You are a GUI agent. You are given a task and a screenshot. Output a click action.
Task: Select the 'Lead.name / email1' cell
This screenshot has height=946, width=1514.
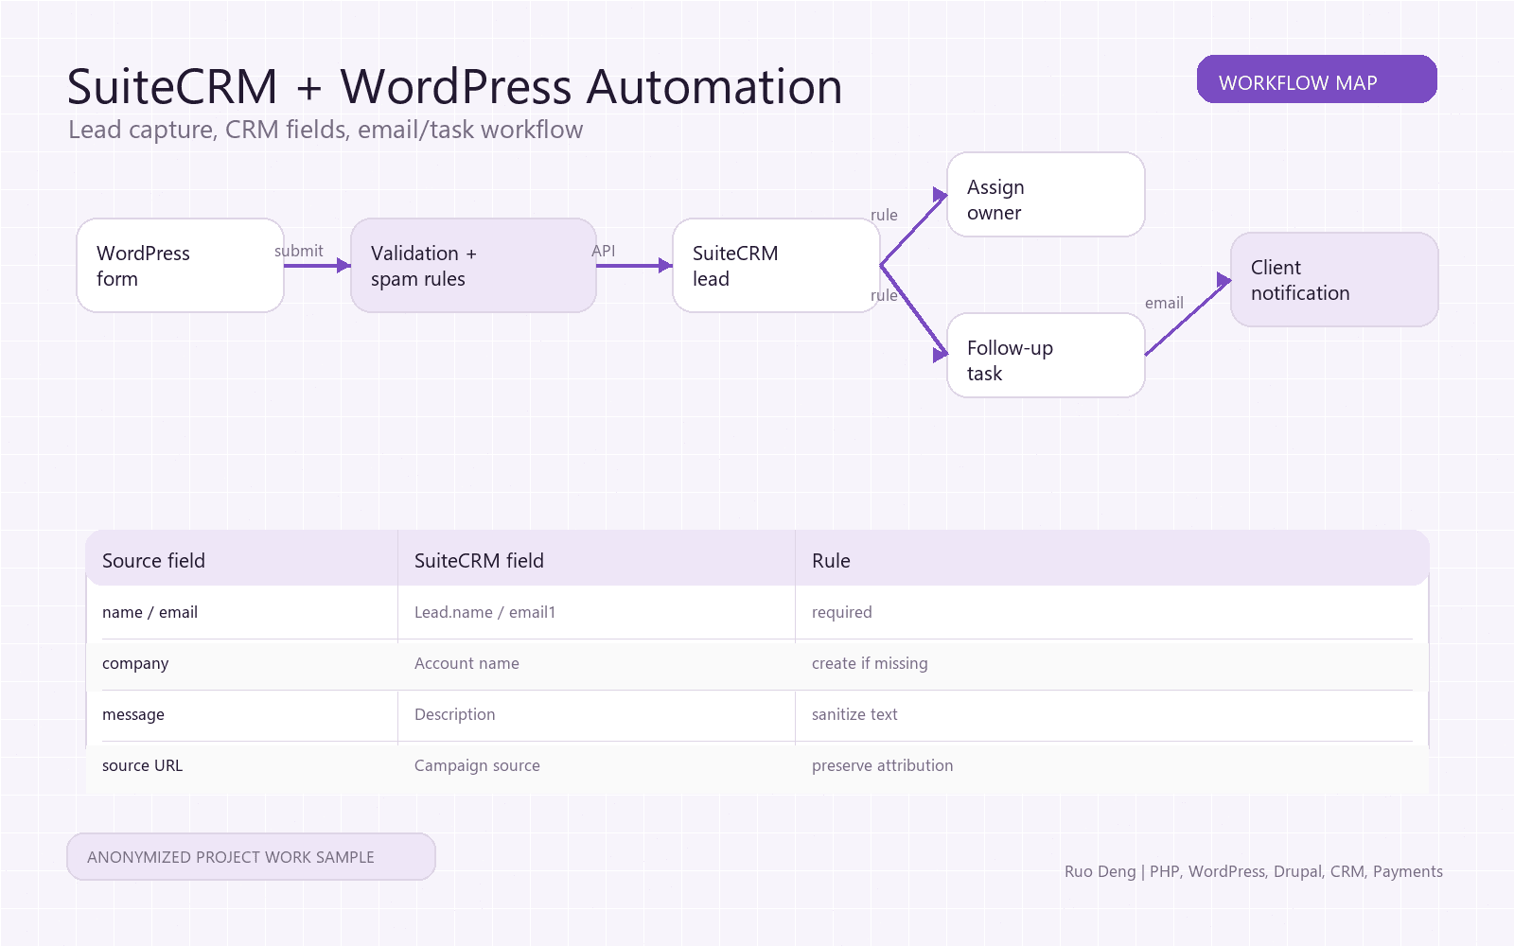tap(596, 612)
